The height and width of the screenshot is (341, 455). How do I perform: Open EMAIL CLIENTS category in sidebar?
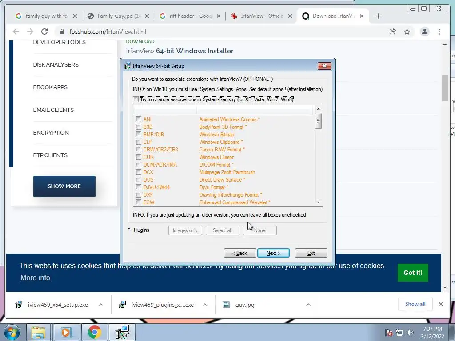[x=53, y=110]
